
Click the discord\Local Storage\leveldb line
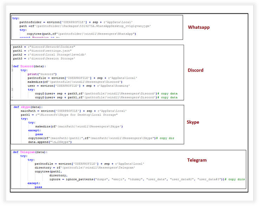(49, 54)
